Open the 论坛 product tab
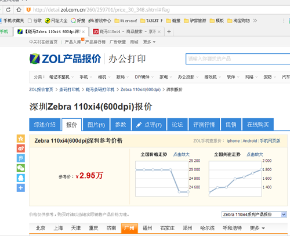Image resolution: width=290 pixels, height=236 pixels. tap(177, 125)
